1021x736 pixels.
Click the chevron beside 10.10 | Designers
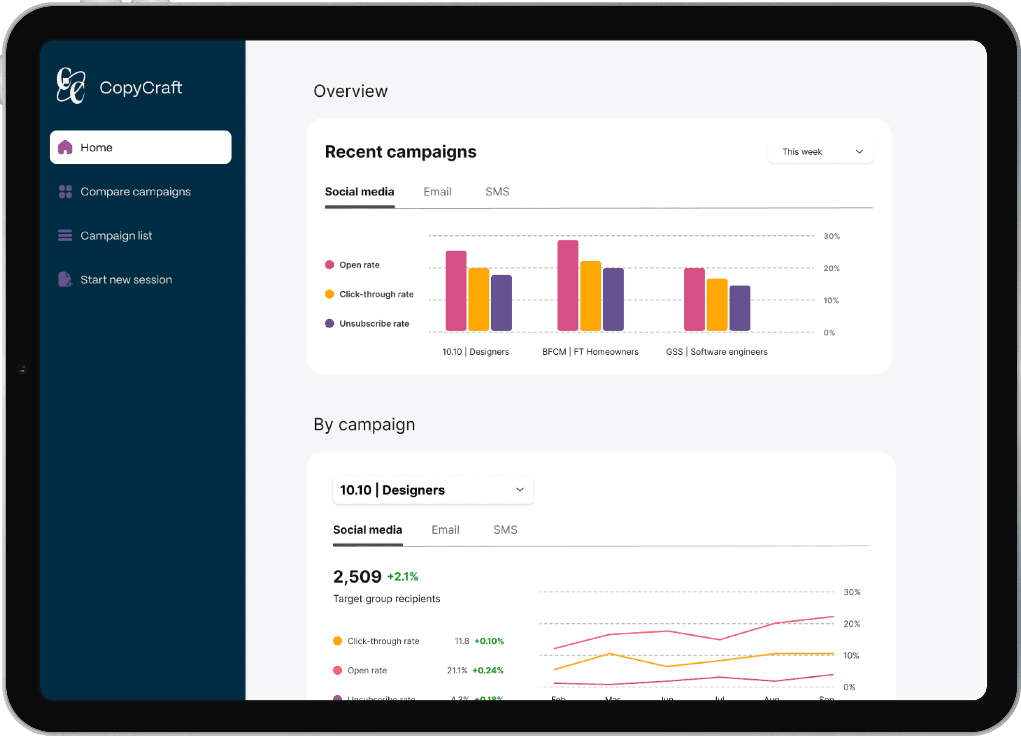(x=519, y=490)
